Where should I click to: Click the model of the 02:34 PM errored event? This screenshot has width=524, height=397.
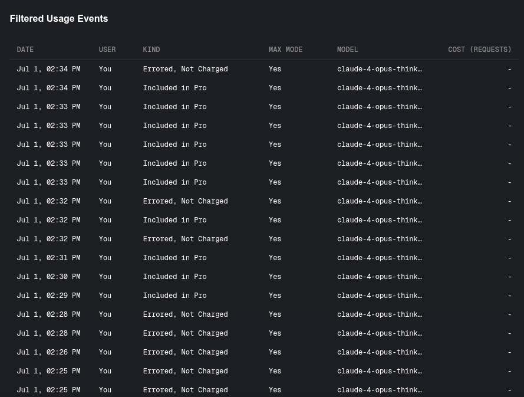[x=380, y=69]
